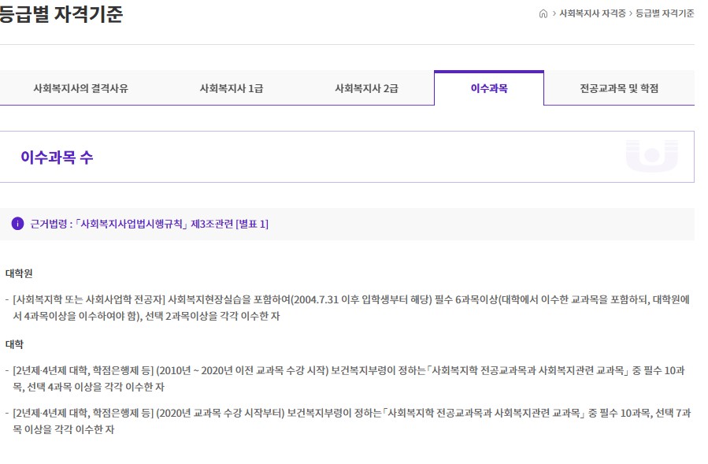Click the info icon beside 근거법령
The height and width of the screenshot is (464, 708).
tap(17, 223)
